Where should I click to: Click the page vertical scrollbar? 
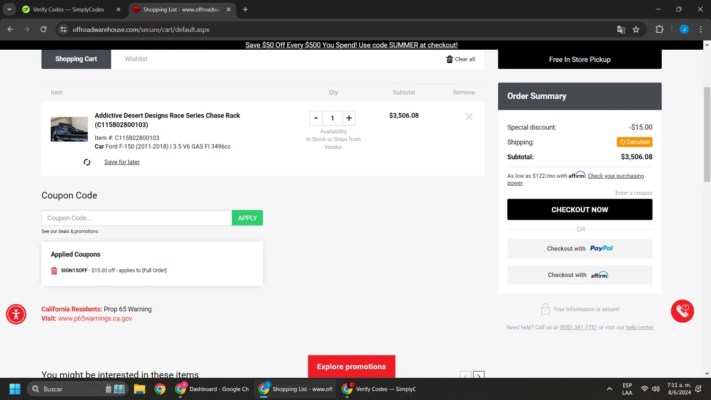(707, 134)
